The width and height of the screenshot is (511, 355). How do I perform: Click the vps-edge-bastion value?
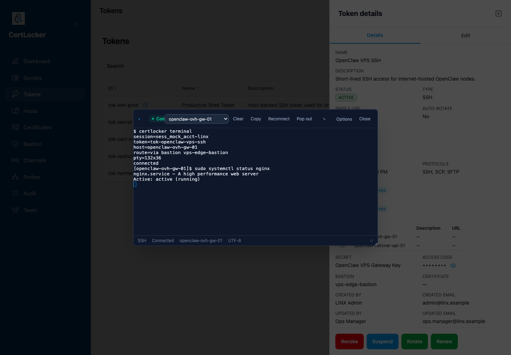(356, 284)
